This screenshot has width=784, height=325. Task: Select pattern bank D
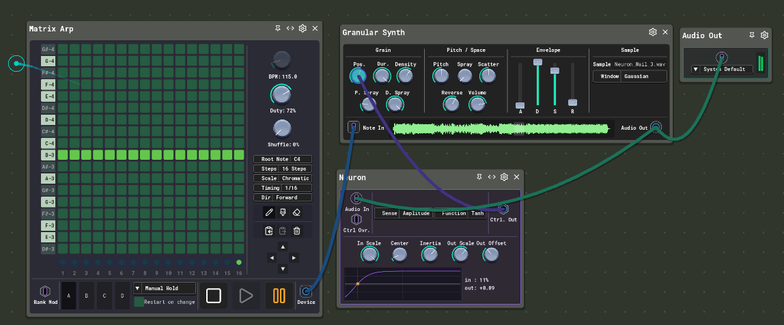click(122, 296)
